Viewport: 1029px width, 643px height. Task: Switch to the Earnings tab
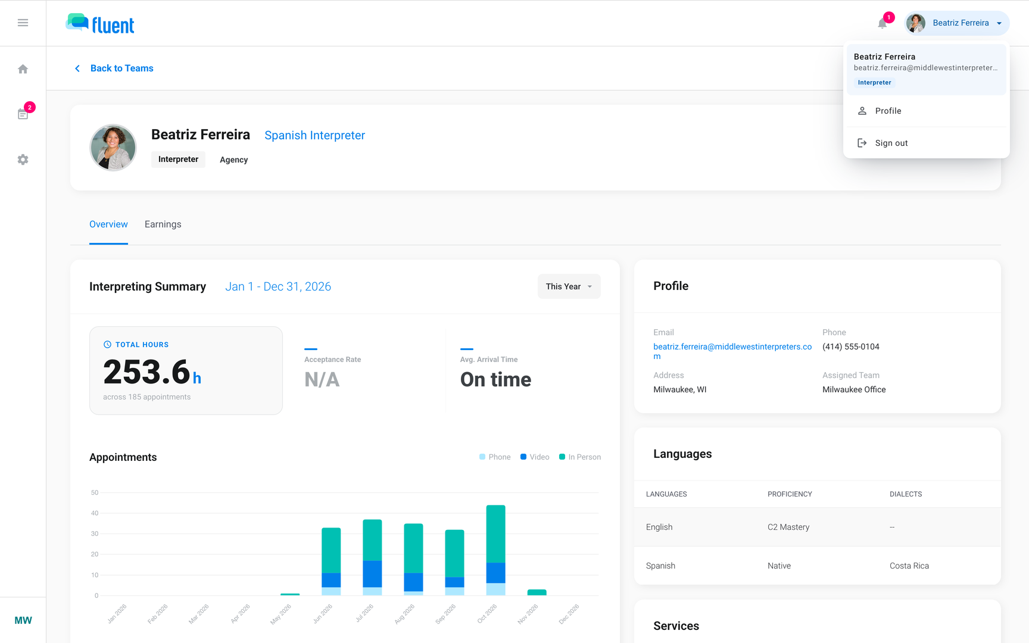click(163, 224)
